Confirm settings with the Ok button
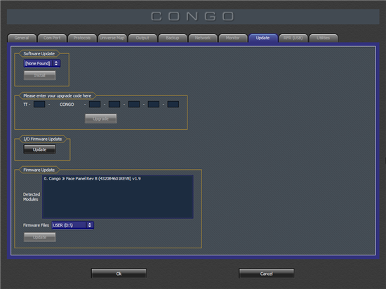386x289 pixels. click(x=119, y=274)
